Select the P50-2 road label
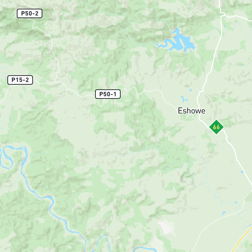Image resolution: width=252 pixels, height=252 pixels. pos(30,13)
